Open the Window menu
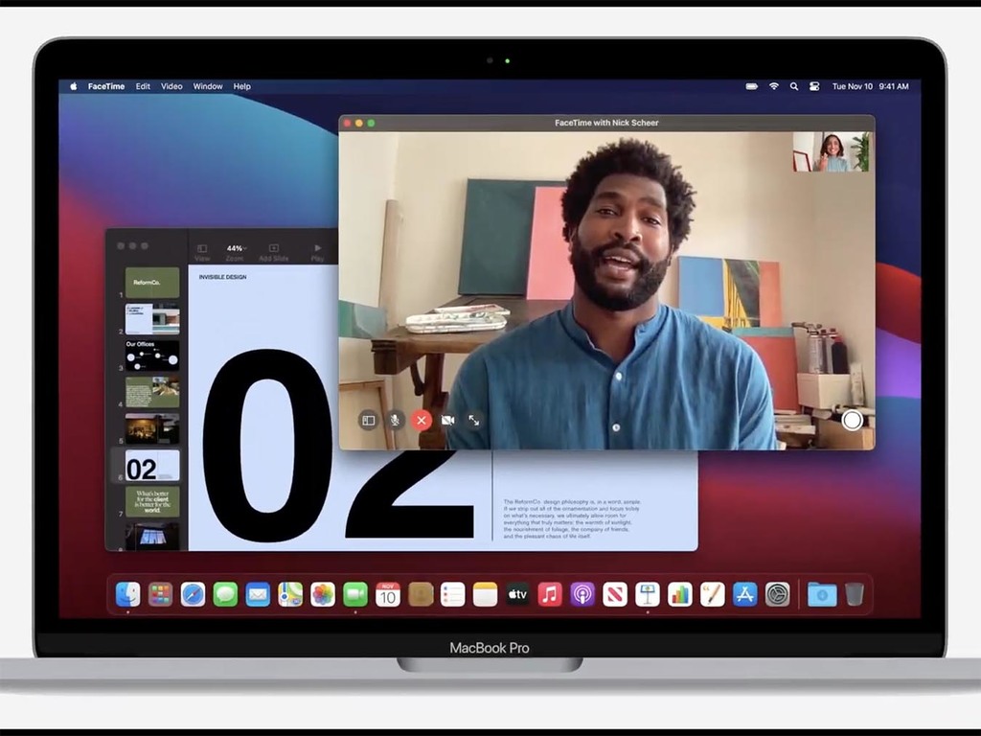Image resolution: width=981 pixels, height=736 pixels. tap(208, 86)
